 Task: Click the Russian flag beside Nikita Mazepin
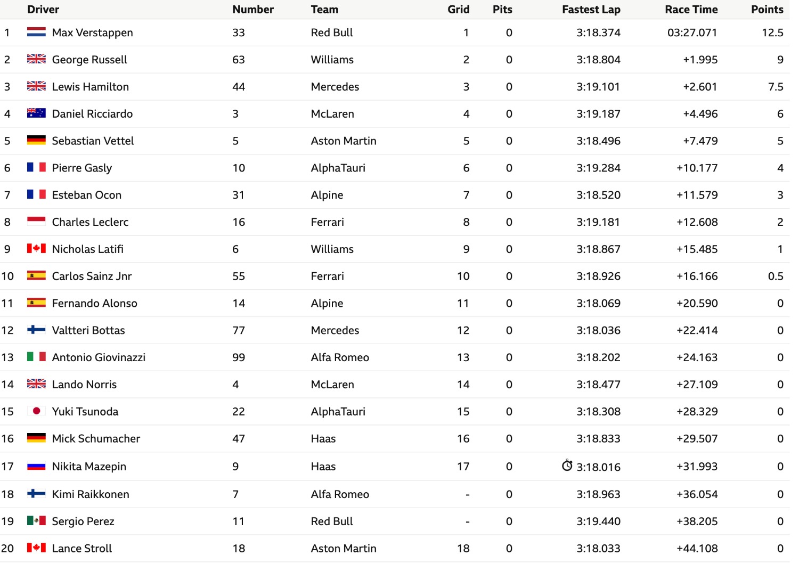(x=36, y=466)
